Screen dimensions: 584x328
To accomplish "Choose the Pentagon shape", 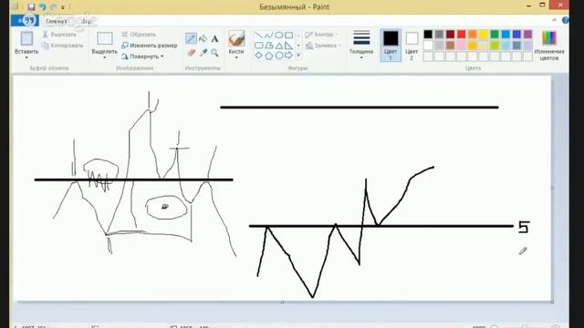I will pos(269,56).
